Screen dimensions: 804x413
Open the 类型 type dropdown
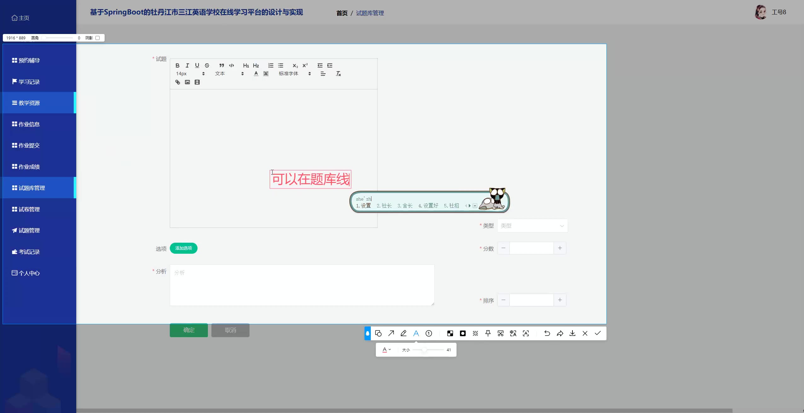532,226
